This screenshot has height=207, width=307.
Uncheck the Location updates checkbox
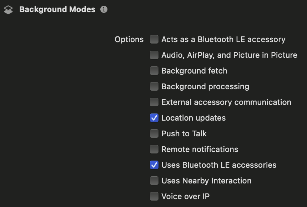click(x=154, y=118)
